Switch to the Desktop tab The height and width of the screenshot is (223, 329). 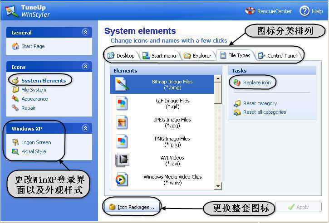[121, 56]
